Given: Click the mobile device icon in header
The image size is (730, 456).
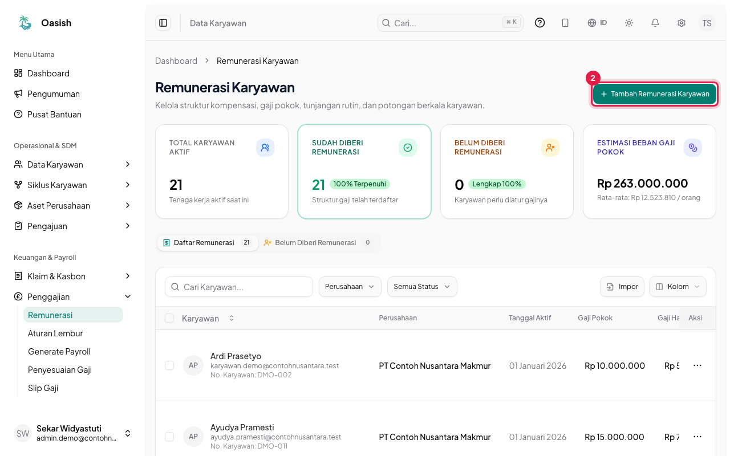Looking at the screenshot, I should (x=565, y=23).
